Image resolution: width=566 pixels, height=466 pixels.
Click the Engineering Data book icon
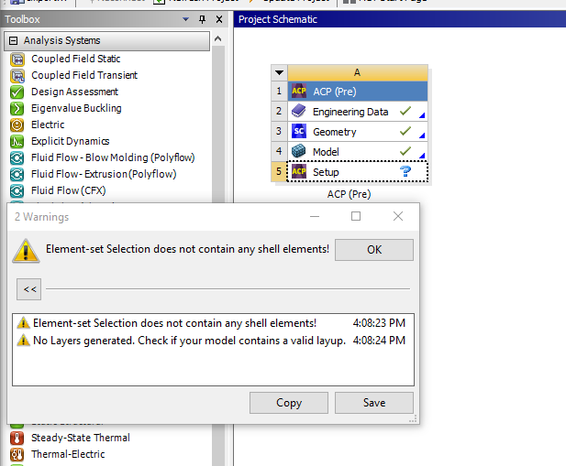pyautogui.click(x=299, y=112)
